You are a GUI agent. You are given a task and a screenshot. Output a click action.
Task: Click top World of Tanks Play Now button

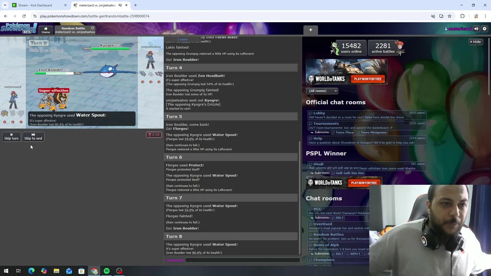point(367,79)
